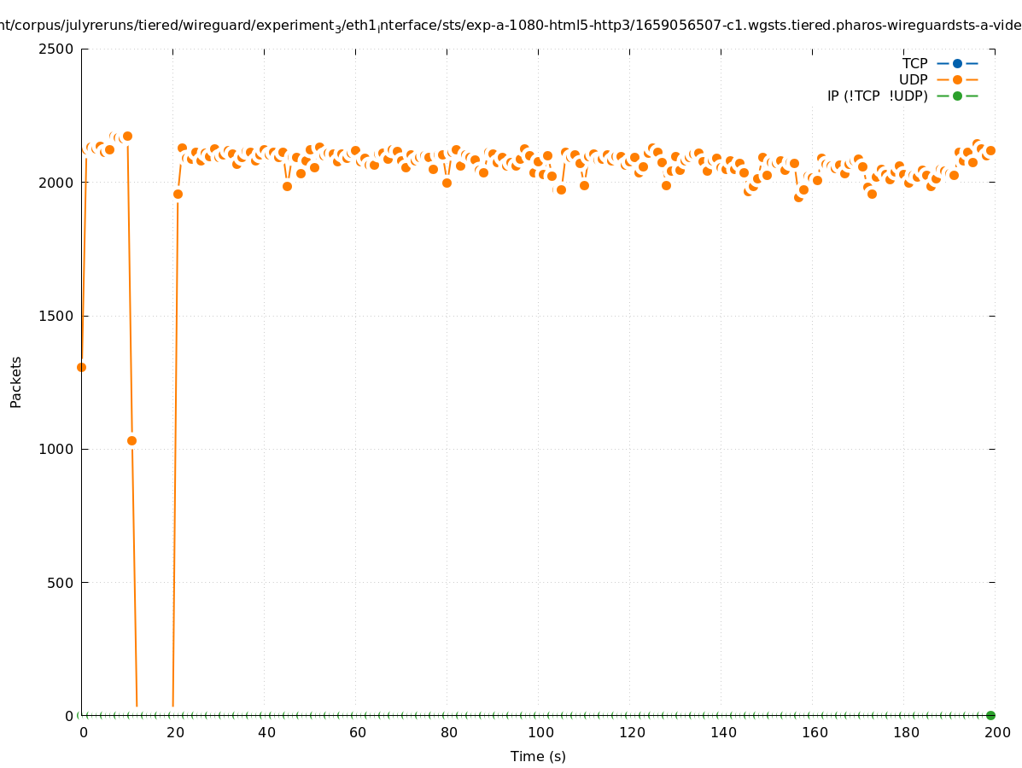Click the Packets y-axis label
Viewport: 1022px width, 768px height.
pyautogui.click(x=16, y=381)
